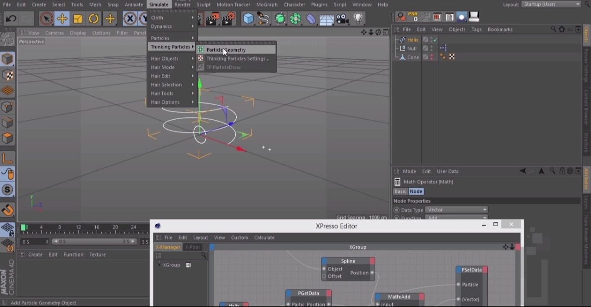Activate the Scale tool

pos(78,19)
